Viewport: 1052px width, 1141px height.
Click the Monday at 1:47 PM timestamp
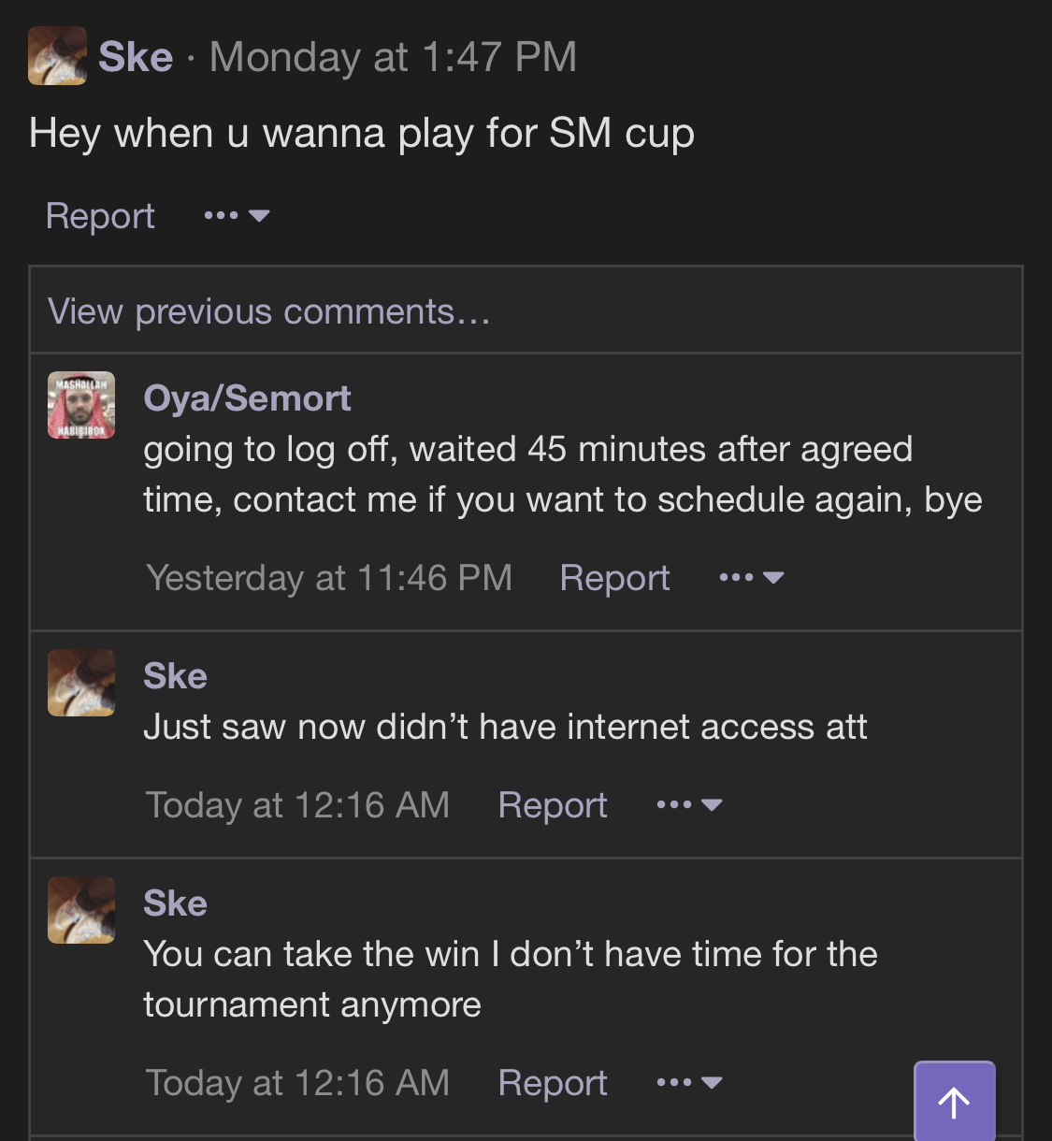click(393, 57)
